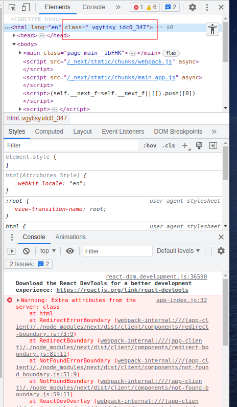Follow the reactjs.org react-devtools link
237x407 pixels.
(122, 290)
